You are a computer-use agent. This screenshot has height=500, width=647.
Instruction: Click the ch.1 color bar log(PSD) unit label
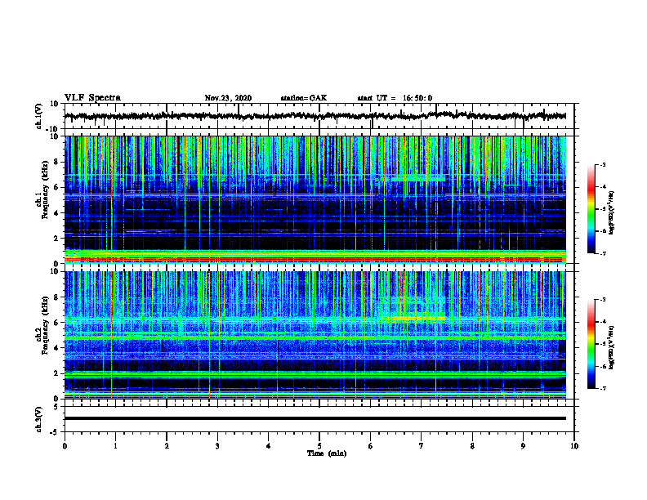[612, 212]
